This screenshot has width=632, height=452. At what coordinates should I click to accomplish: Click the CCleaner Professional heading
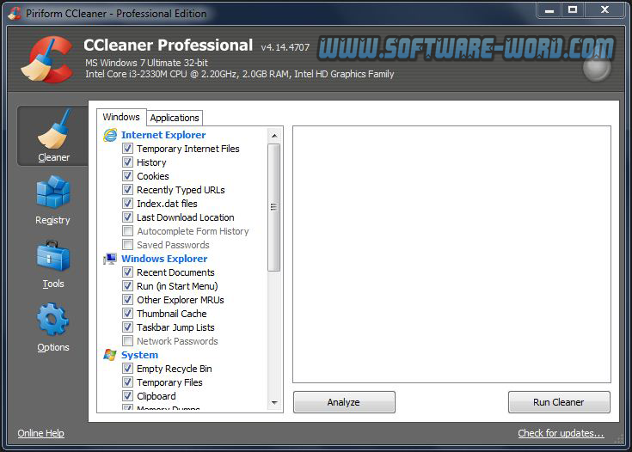[x=168, y=46]
